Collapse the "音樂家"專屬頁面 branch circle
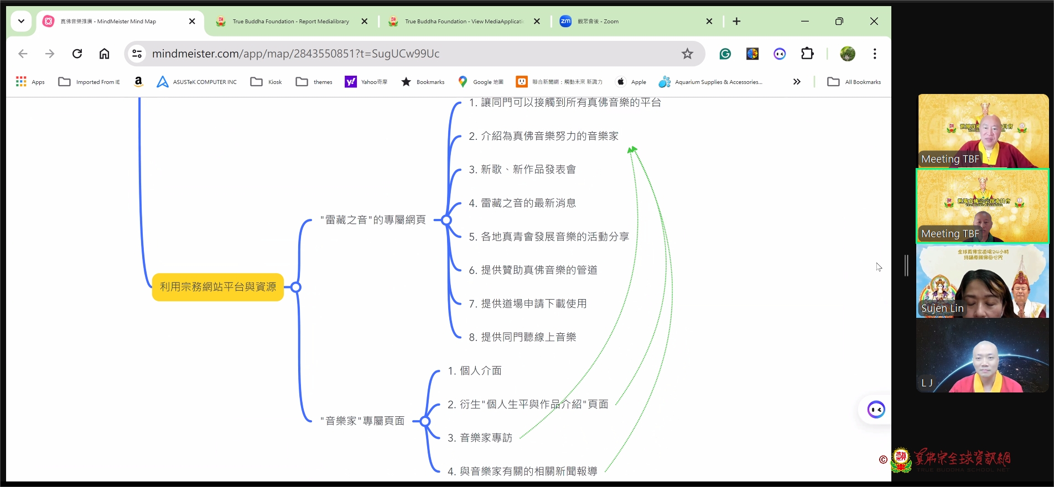The height and width of the screenshot is (487, 1054). [425, 421]
